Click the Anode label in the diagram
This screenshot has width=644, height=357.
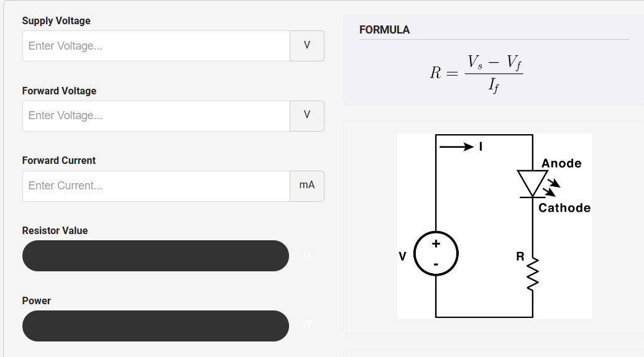(561, 163)
